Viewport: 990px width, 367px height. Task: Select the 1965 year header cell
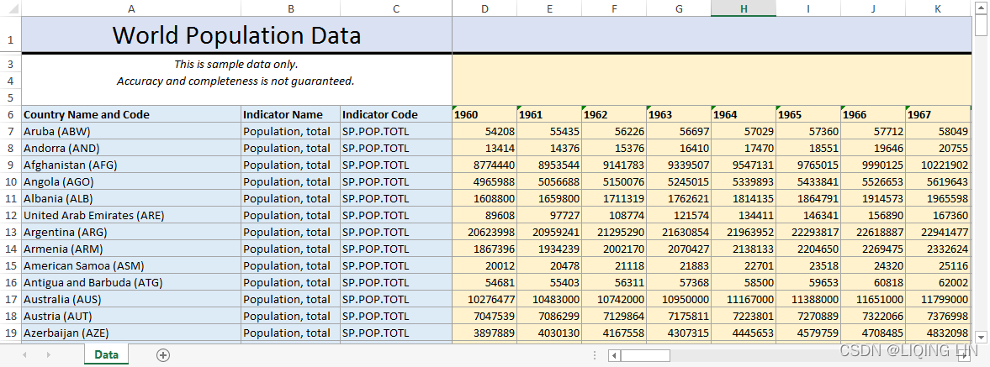808,114
